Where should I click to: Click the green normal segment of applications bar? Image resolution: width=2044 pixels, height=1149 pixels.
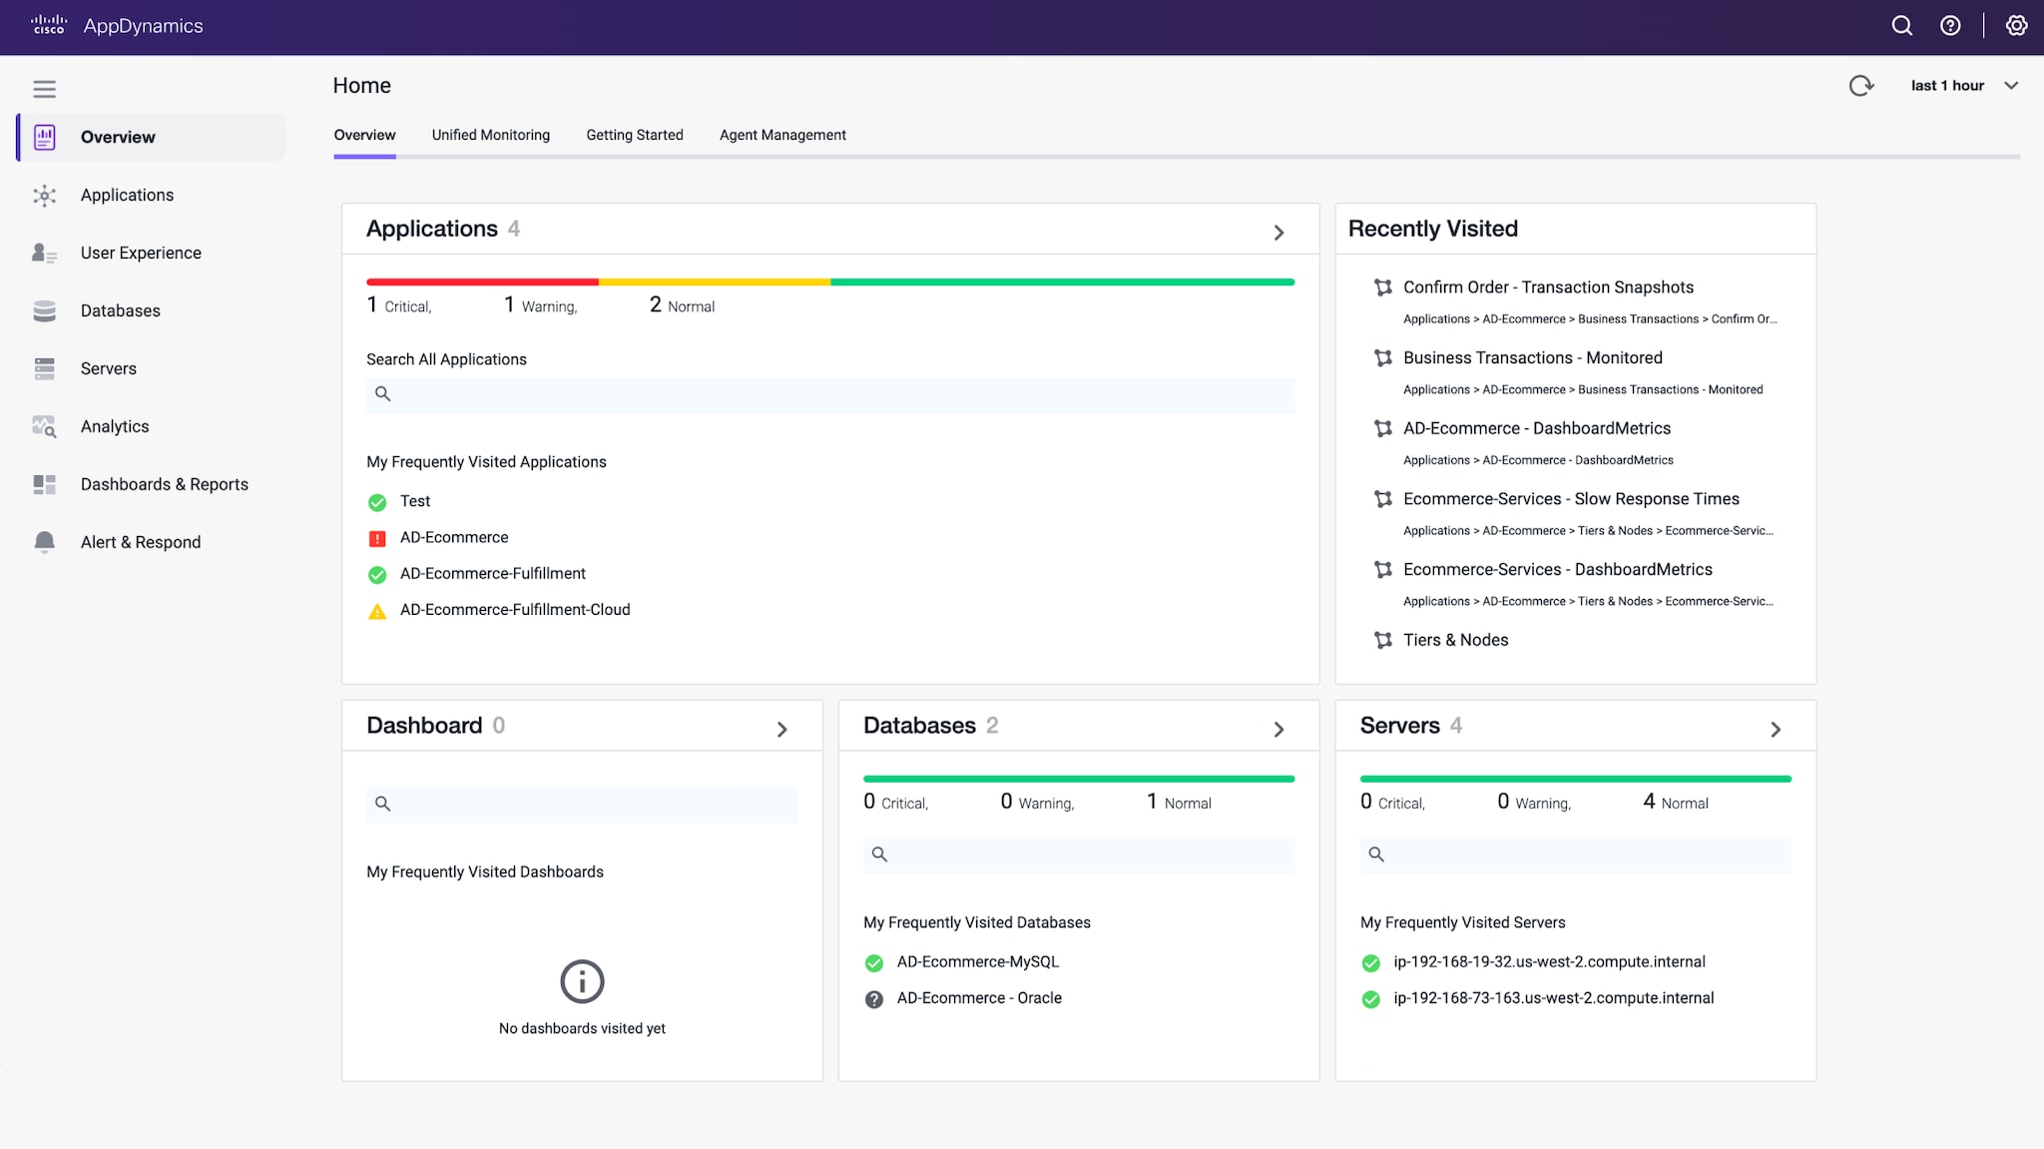(x=1063, y=283)
